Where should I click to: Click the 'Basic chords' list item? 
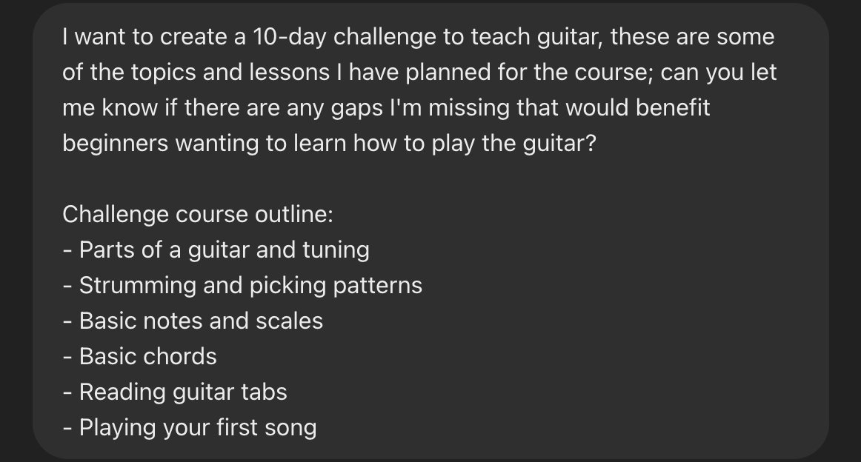coord(139,357)
